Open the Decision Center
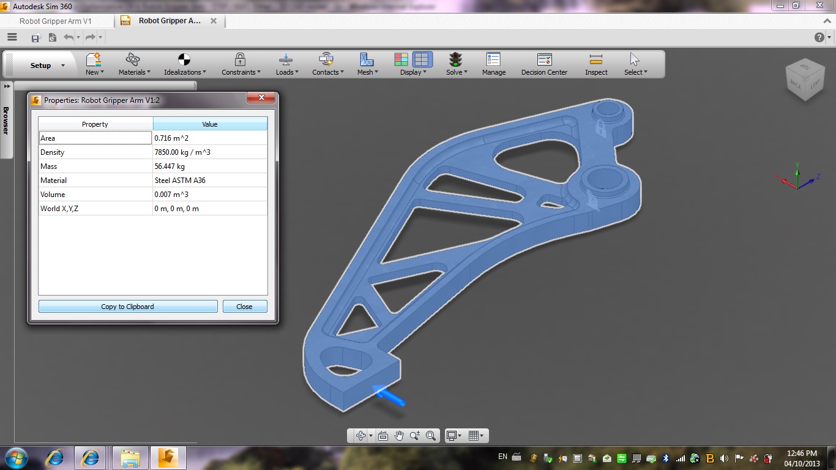Screen dimensions: 836x470 (x=544, y=64)
